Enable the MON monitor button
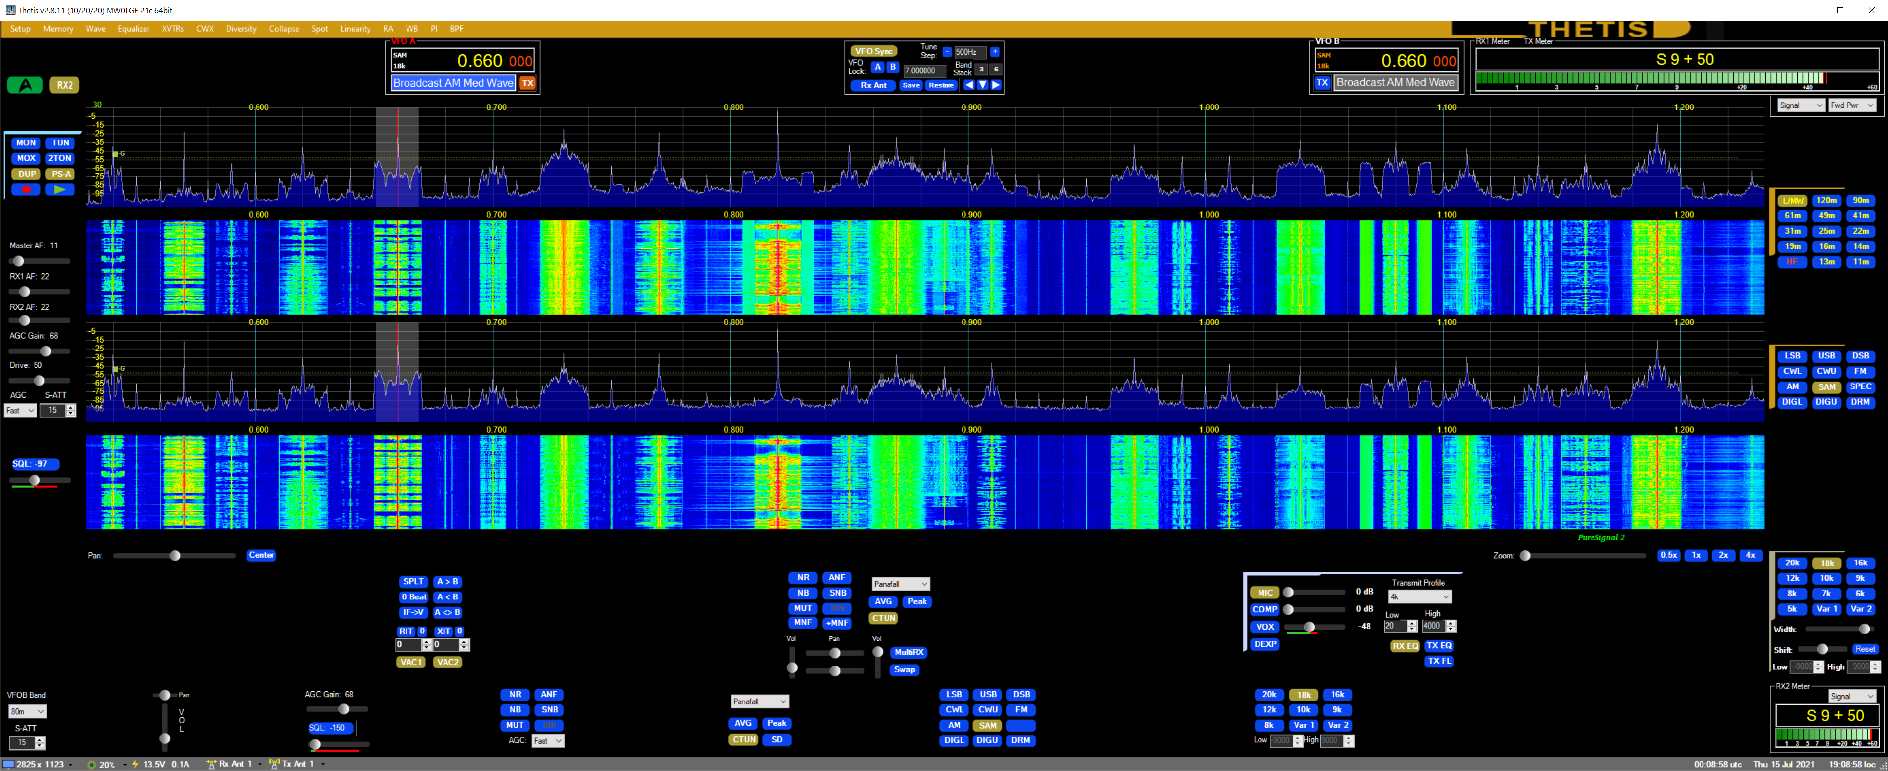 click(26, 143)
